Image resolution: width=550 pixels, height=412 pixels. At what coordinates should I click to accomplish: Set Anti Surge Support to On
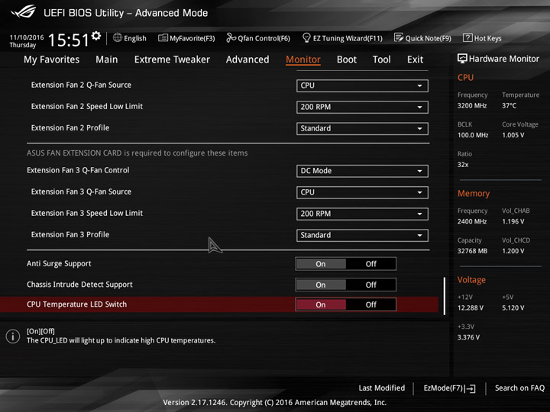321,264
